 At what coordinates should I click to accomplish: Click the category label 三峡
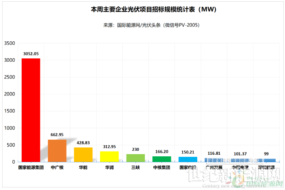pyautogui.click(x=135, y=167)
